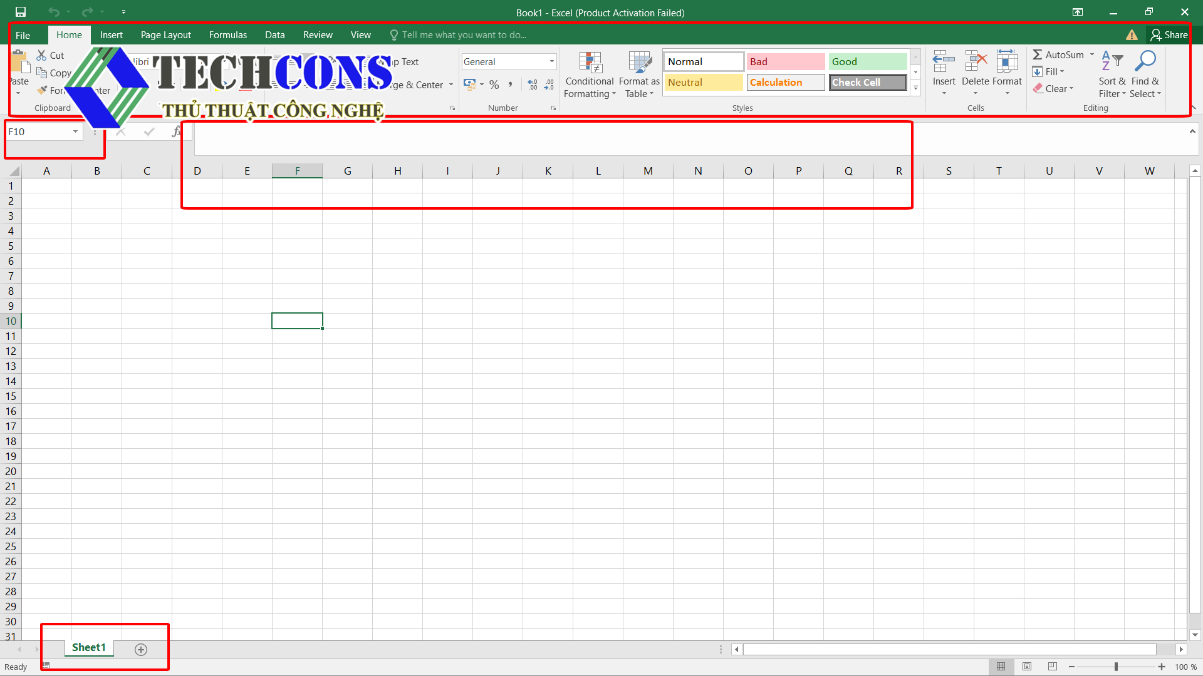Click the Delete cells icon
This screenshot has height=676, width=1203.
pos(976,62)
